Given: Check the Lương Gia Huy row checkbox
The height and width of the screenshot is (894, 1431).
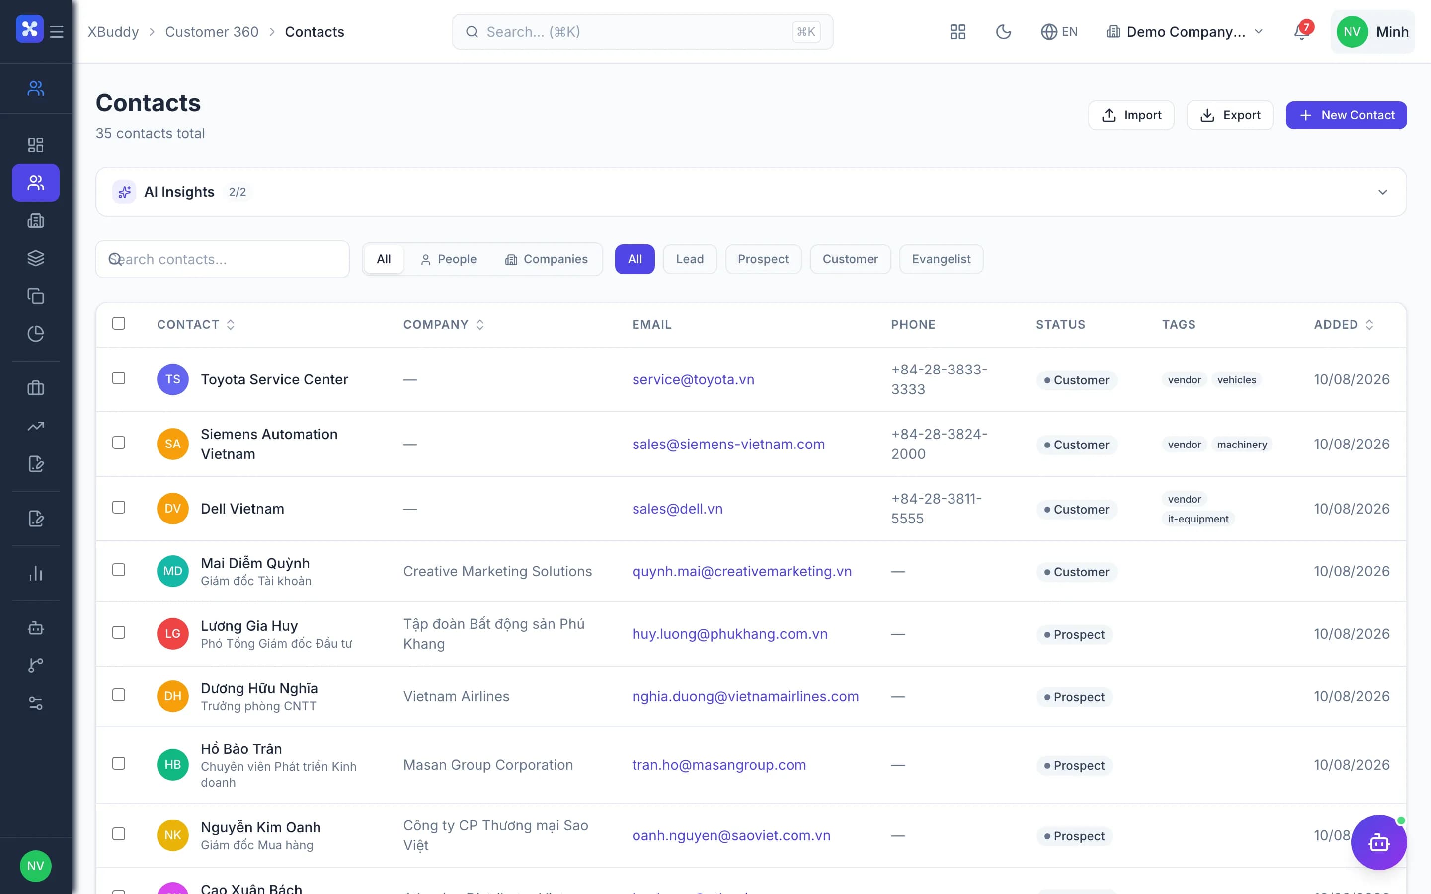Looking at the screenshot, I should click(119, 632).
